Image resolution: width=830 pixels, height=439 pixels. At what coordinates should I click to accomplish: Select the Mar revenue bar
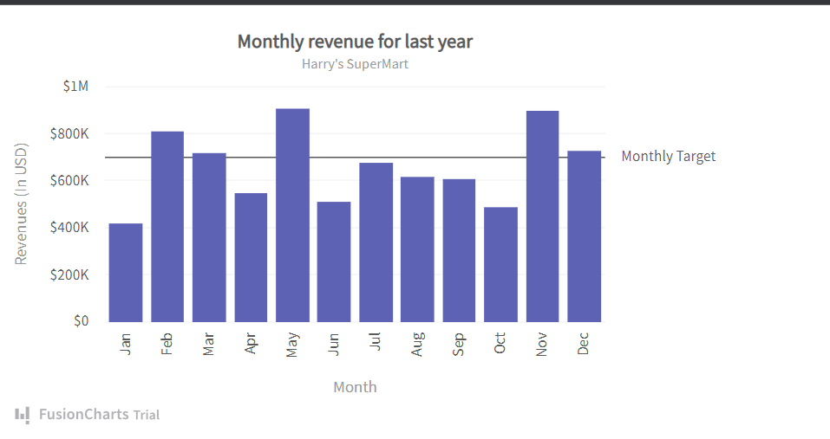pos(209,237)
